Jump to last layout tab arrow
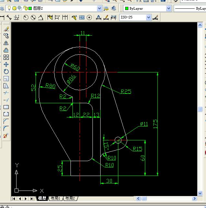Viewport: 206px width, 208px height. click(32, 199)
